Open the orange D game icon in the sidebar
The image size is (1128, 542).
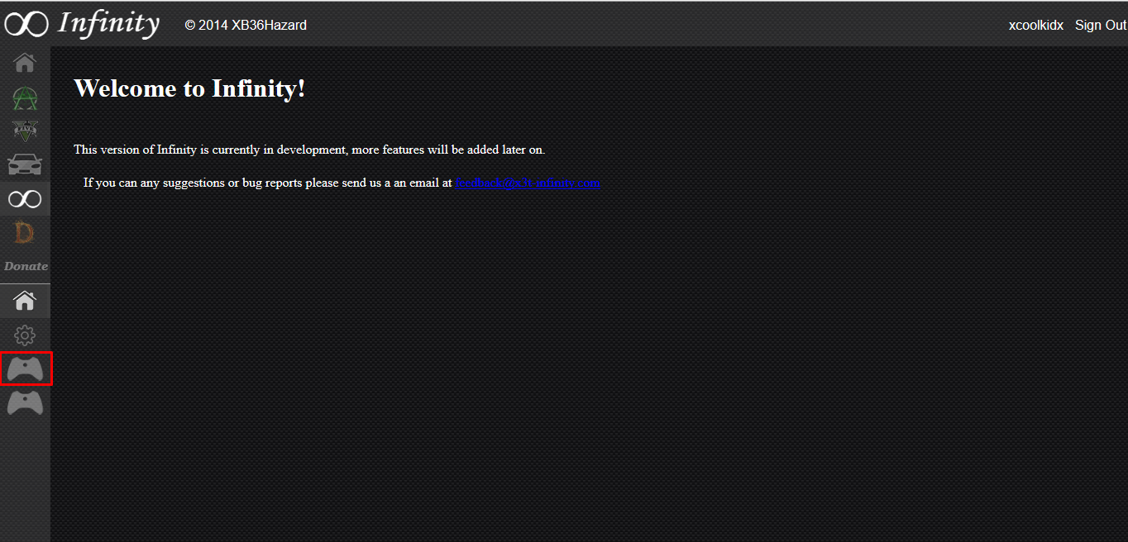pos(25,234)
